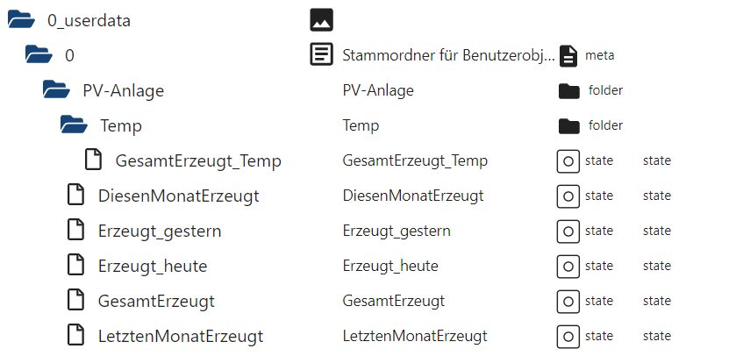Viewport: 736px width, 356px height.
Task: Click the document icon beside Stammordner text
Action: coord(322,54)
